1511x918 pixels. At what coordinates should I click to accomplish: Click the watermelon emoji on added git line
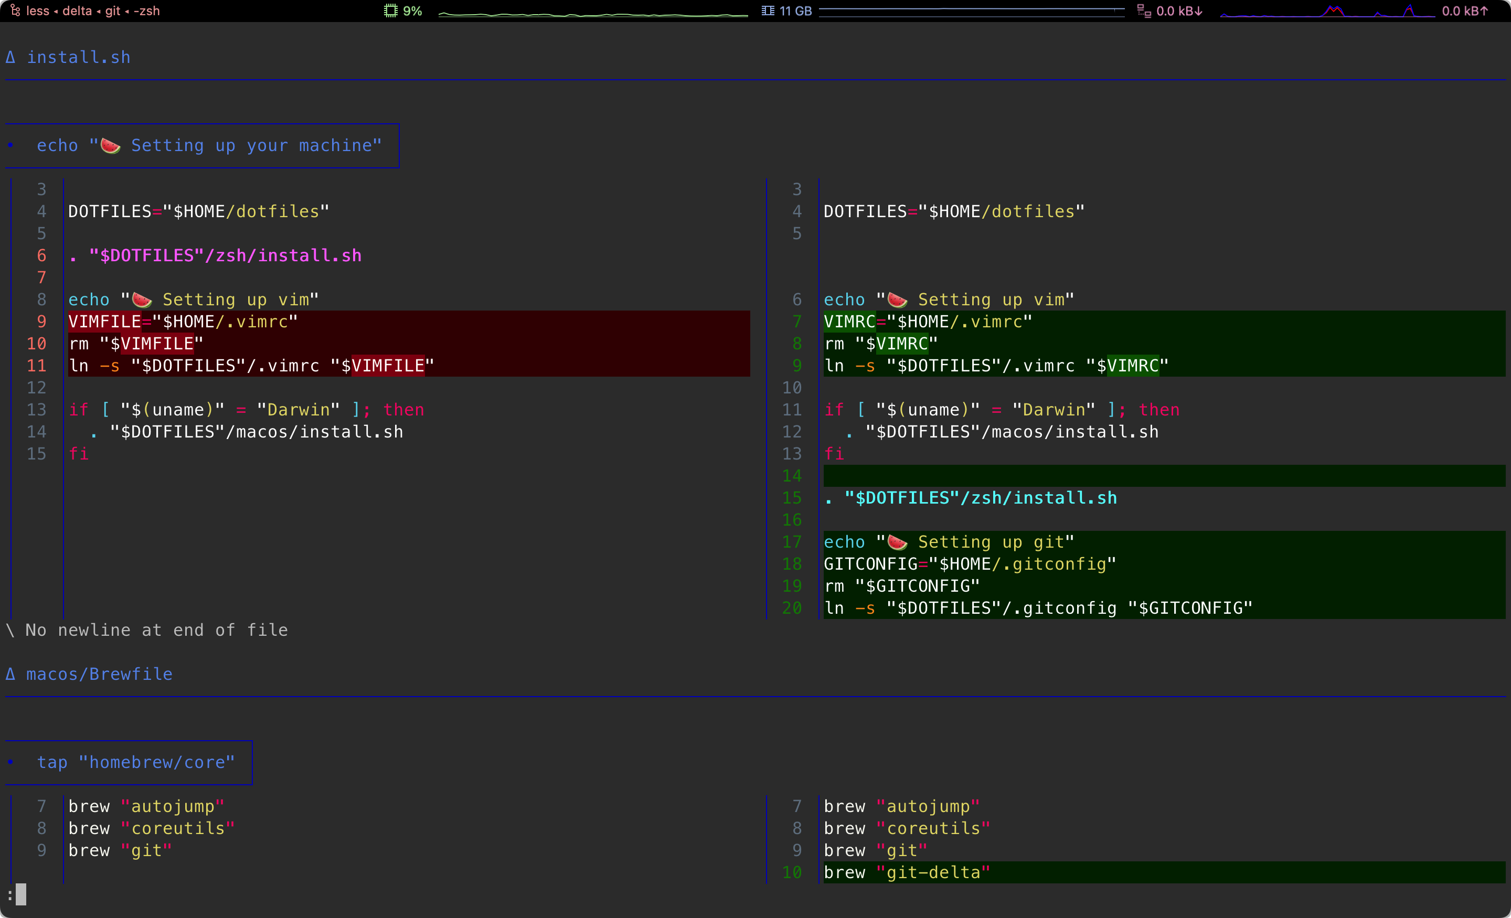click(897, 542)
